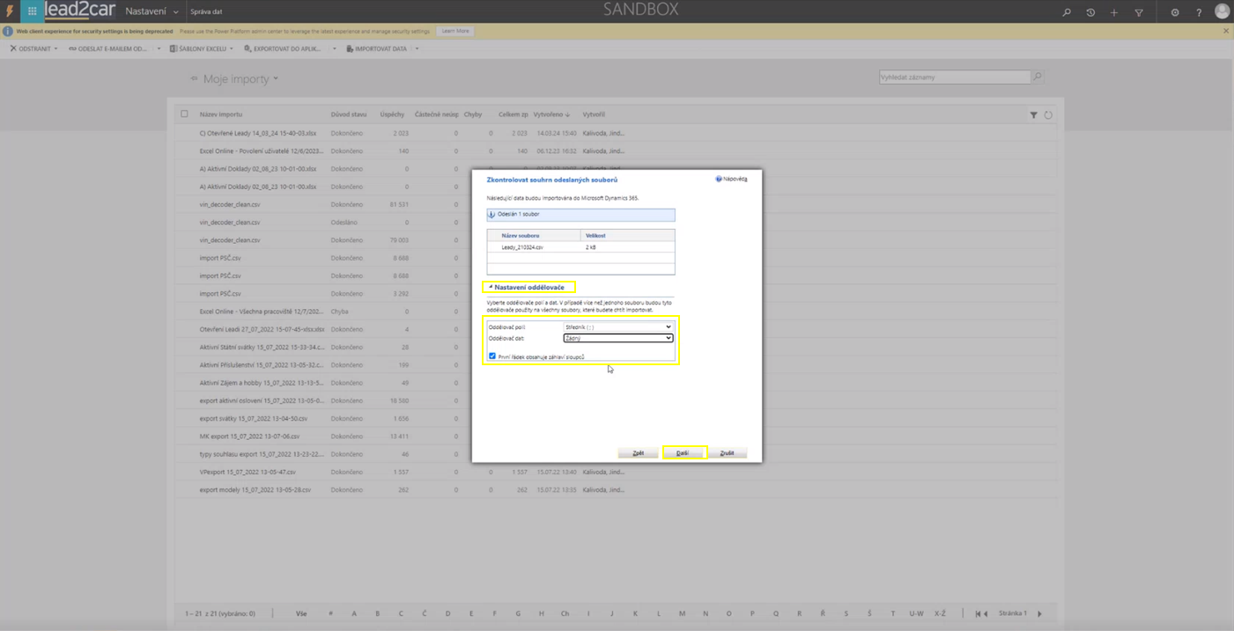Refresh the imports list grid

coord(1048,115)
